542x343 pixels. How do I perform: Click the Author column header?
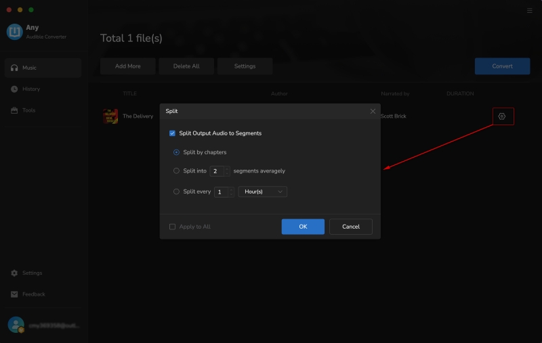point(279,93)
